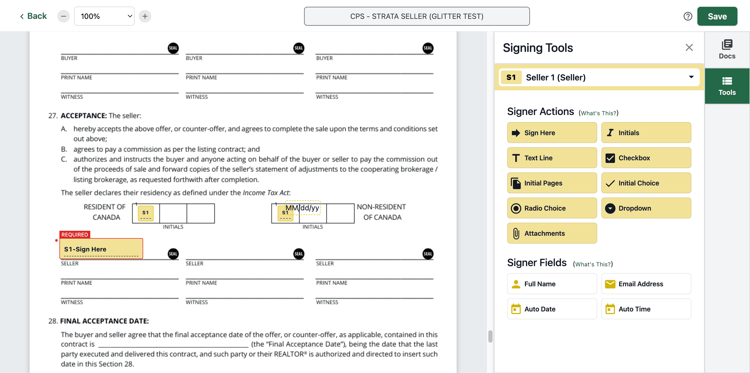The height and width of the screenshot is (373, 750).
Task: Edit the document title field
Action: tap(417, 16)
